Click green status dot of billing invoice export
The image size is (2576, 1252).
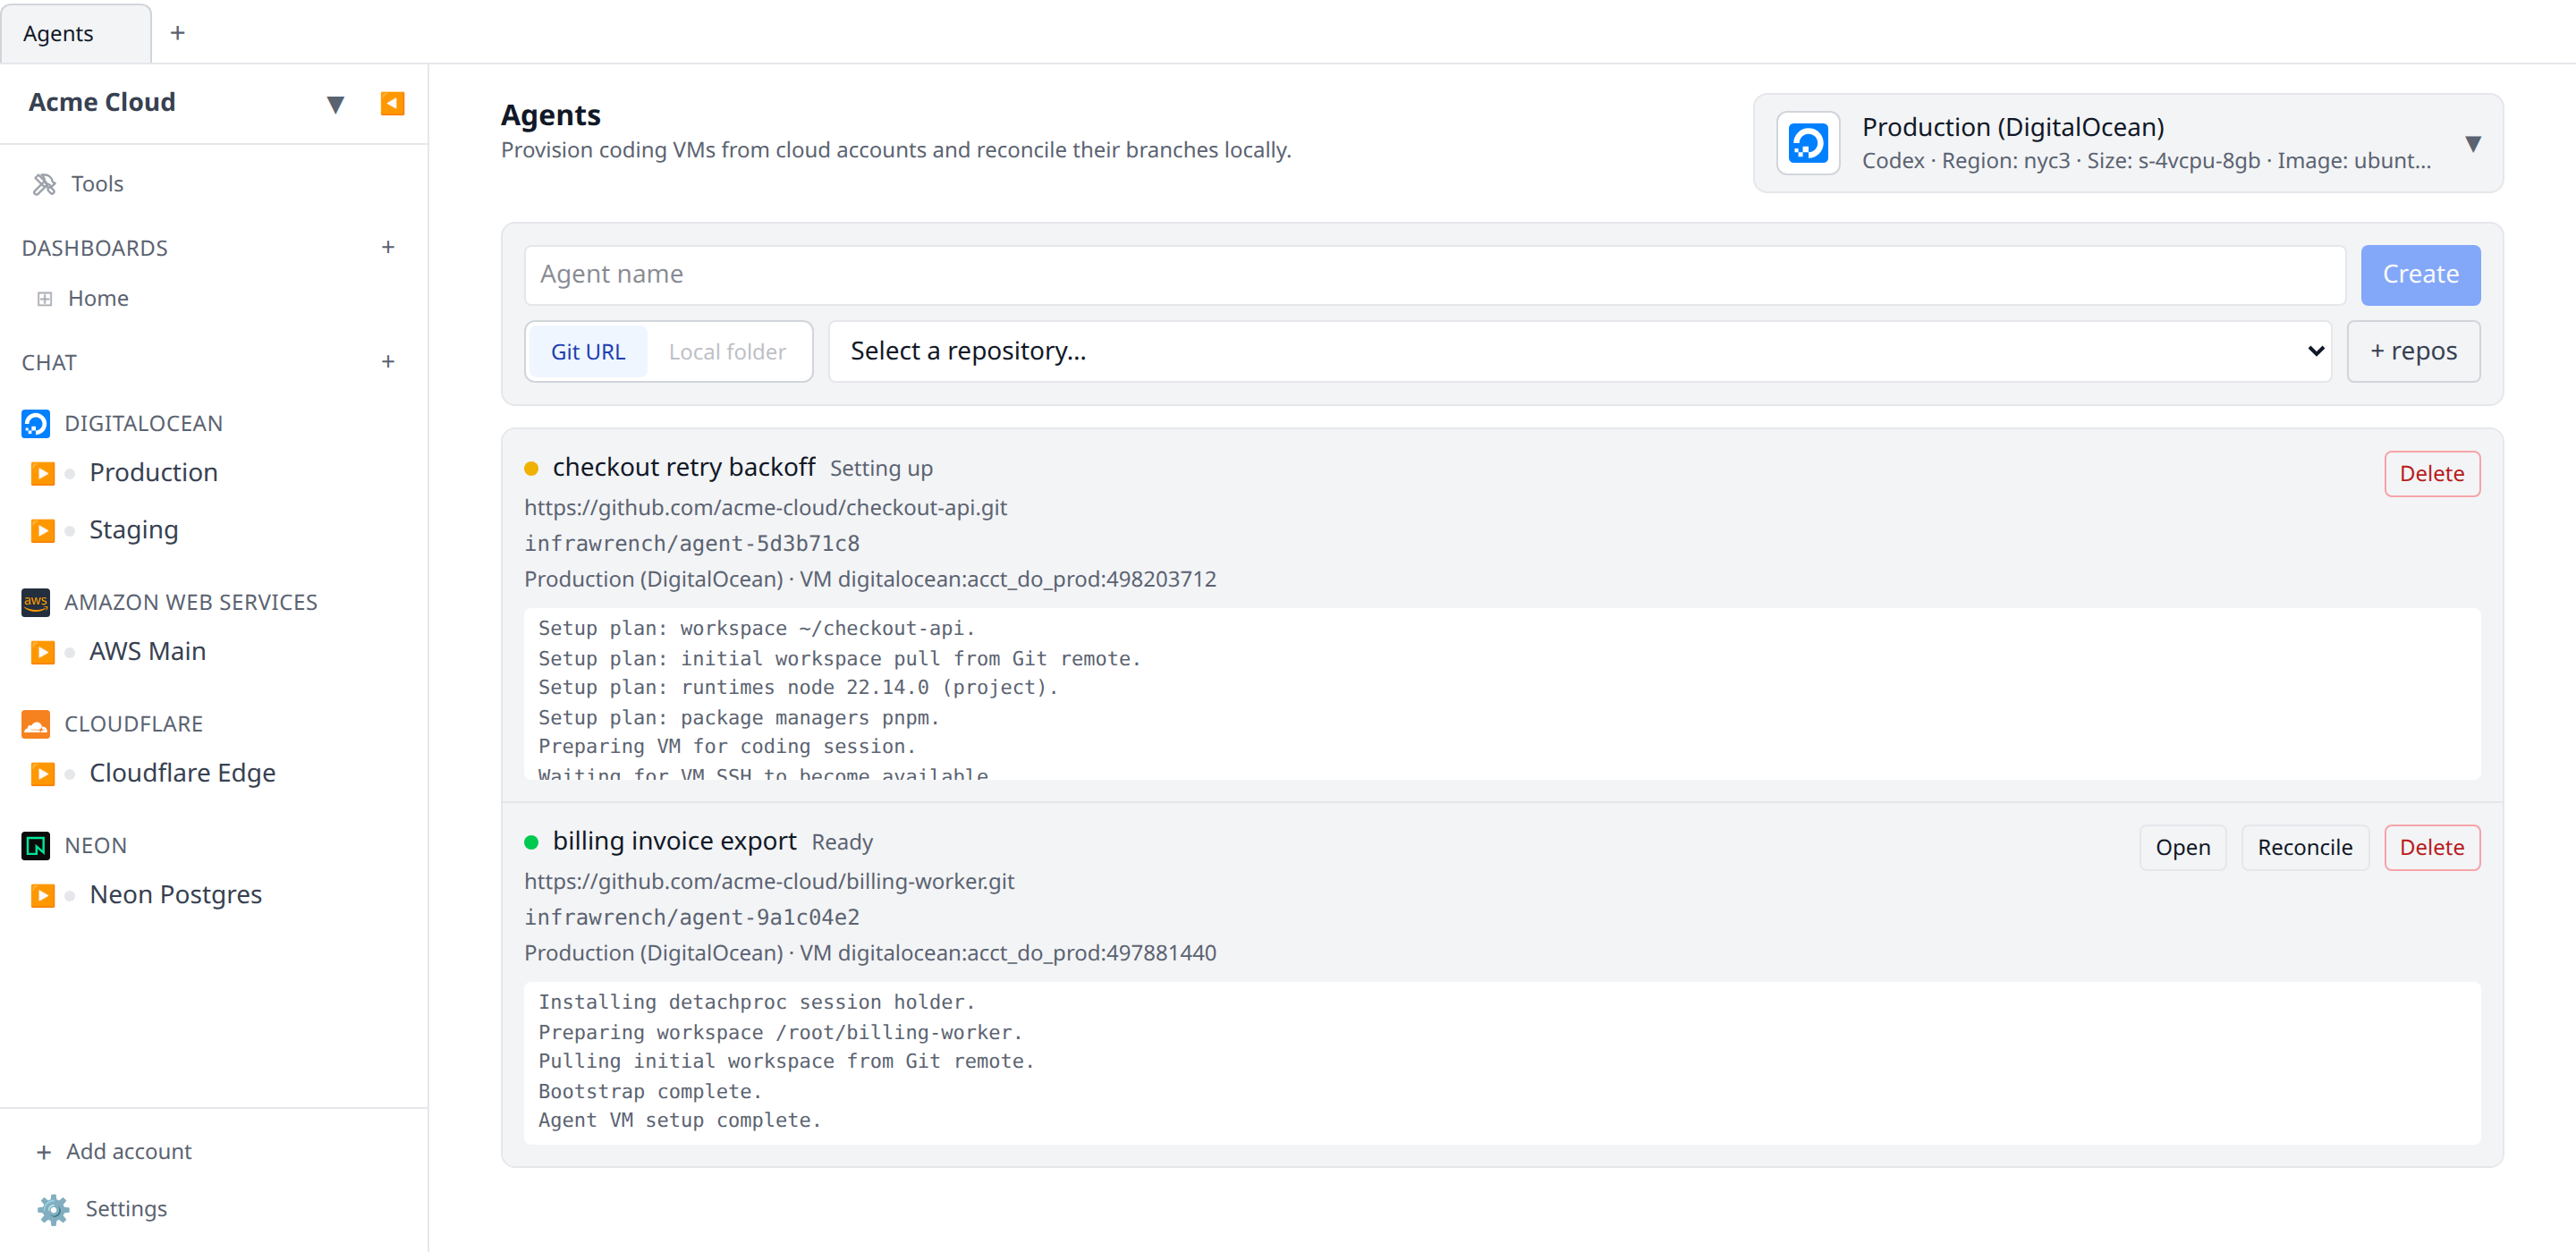[x=531, y=842]
